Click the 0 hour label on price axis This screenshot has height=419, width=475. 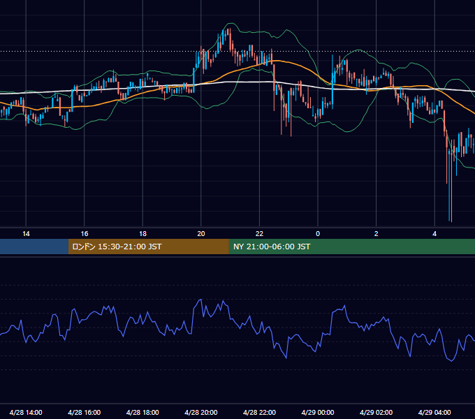pyautogui.click(x=318, y=233)
